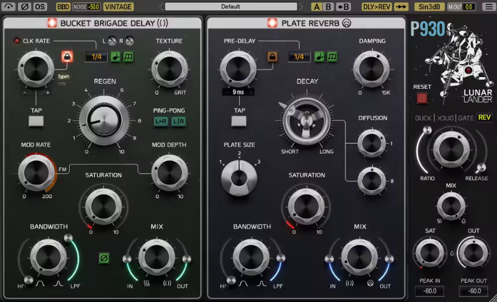Enable the L+R ping-pong mode
Image resolution: width=497 pixels, height=302 pixels.
tap(161, 121)
